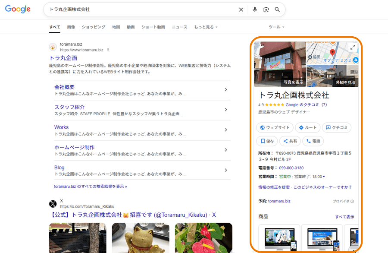Save the business with 保存 button
Viewport: 388px width, 253px height.
coord(267,141)
